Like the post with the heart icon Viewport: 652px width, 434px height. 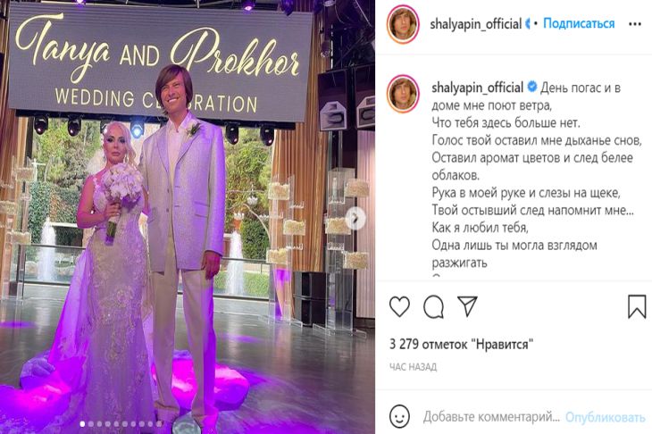pos(399,307)
